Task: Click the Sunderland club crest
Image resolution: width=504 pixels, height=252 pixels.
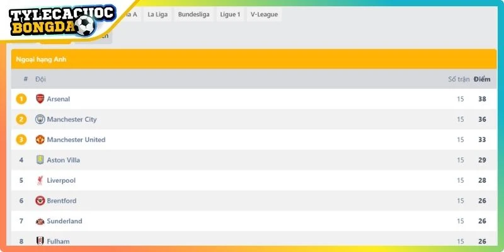Action: click(x=40, y=221)
